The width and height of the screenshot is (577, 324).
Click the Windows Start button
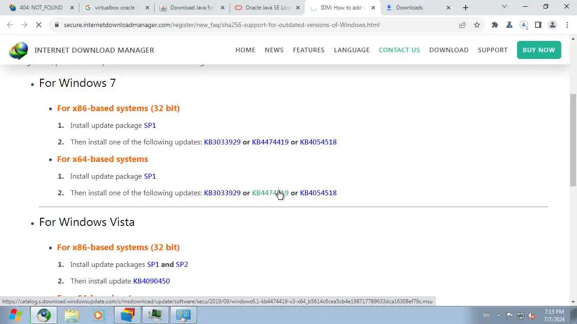coord(15,315)
